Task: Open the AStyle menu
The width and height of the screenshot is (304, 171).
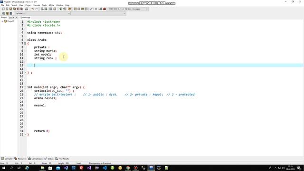Action: 51,5
